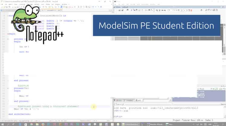
Task: Collapse the first process fold marker in Notepad++
Action: 8,39
